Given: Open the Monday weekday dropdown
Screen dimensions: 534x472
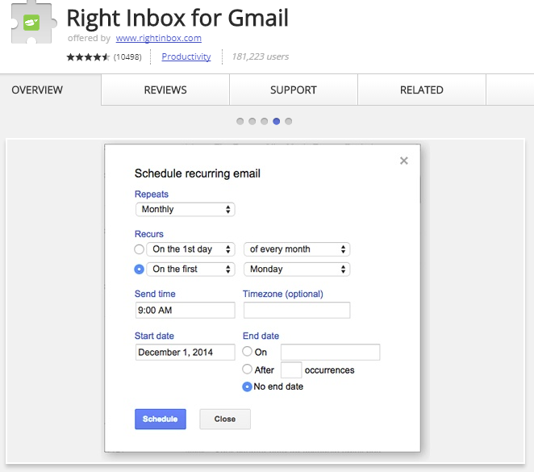Looking at the screenshot, I should pyautogui.click(x=297, y=269).
